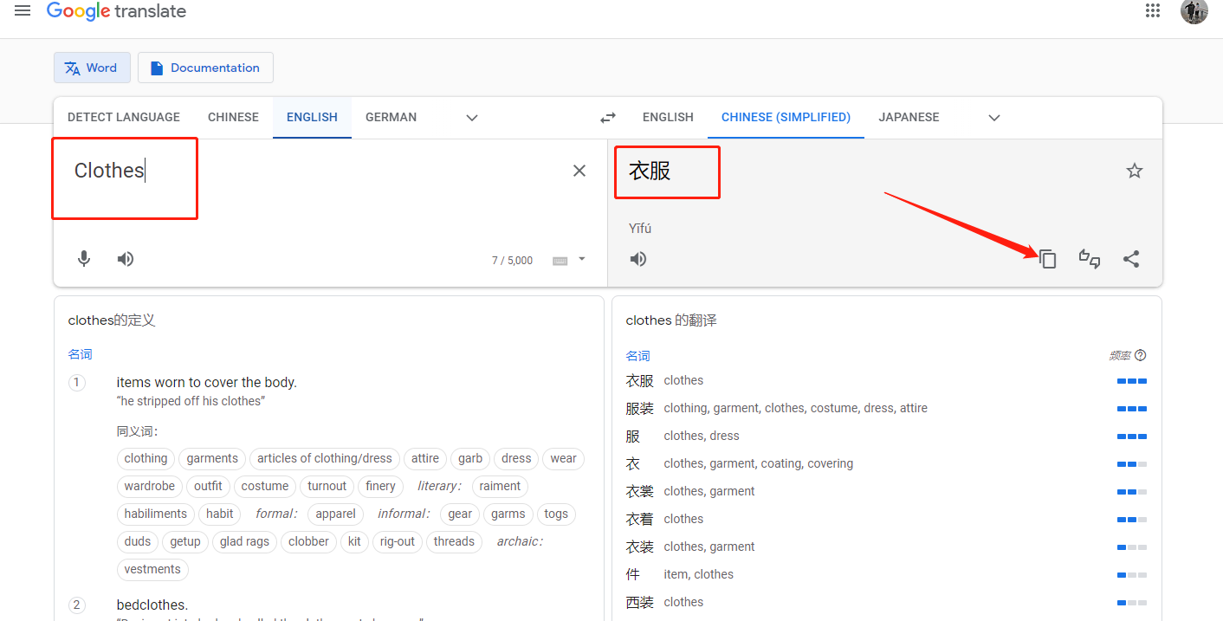
Task: Listen to the translated text pronunciation
Action: tap(638, 259)
